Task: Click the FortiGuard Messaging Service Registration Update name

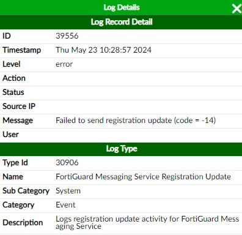Action: pos(143,177)
